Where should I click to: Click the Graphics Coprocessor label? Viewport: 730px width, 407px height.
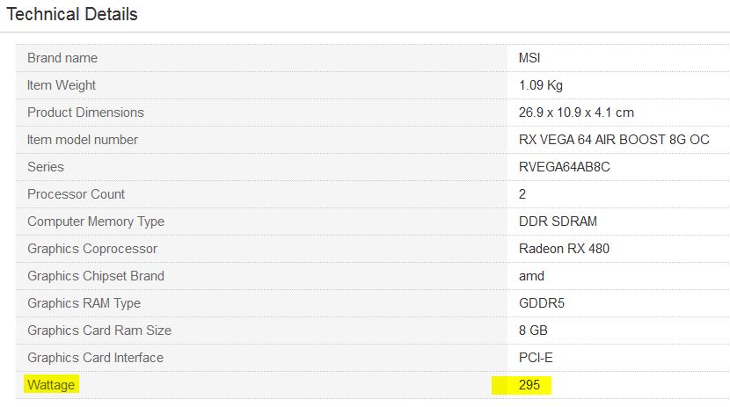92,249
